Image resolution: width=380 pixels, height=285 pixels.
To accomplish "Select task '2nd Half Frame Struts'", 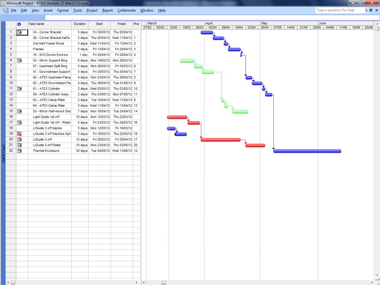I will point(49,43).
